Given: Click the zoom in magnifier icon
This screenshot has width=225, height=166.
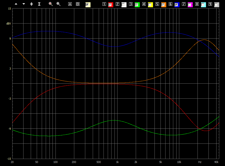Looking at the screenshot, I should (x=51, y=4).
